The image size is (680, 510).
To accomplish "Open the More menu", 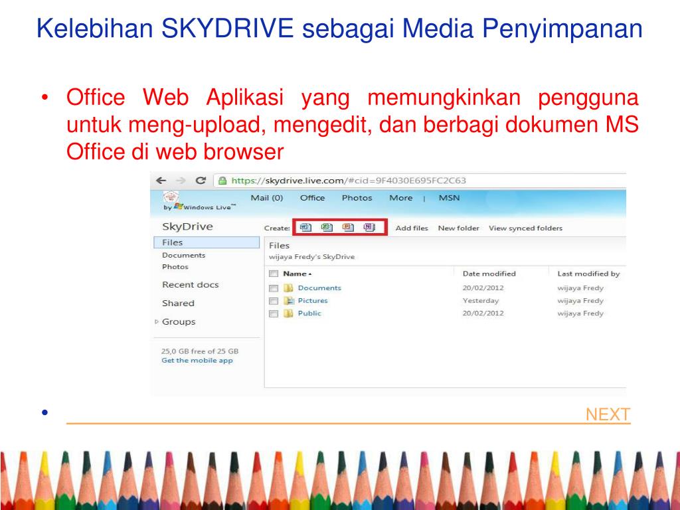I will 400,198.
